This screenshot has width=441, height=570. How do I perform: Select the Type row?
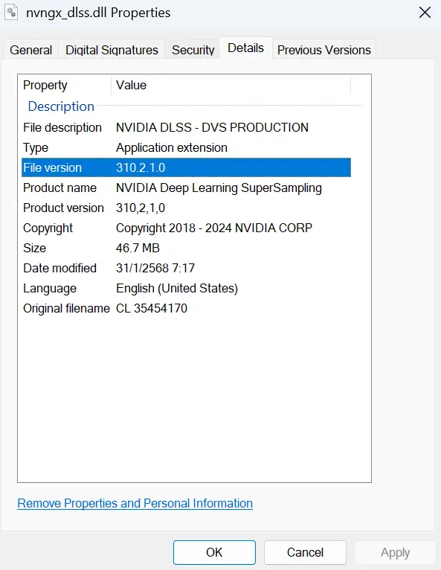coord(186,147)
